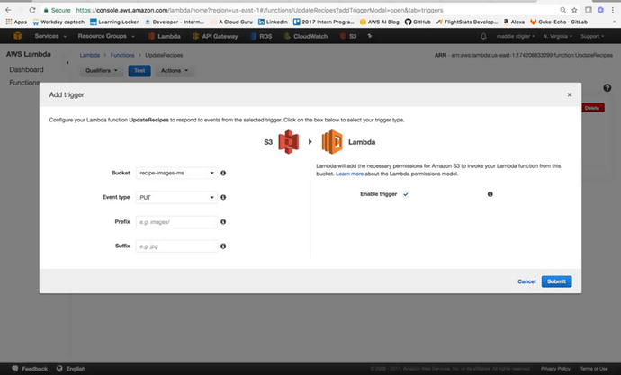Toggle the Enable trigger checkbox
621x375 pixels.
(406, 194)
